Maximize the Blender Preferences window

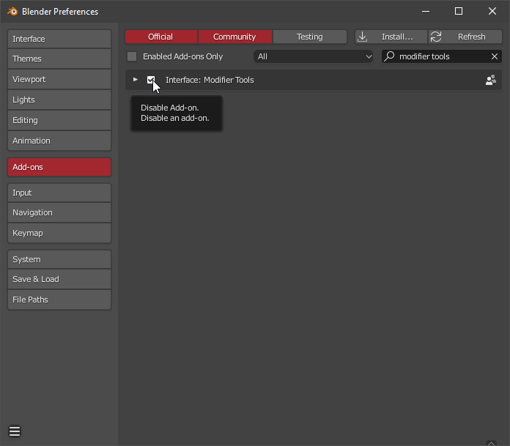point(459,12)
